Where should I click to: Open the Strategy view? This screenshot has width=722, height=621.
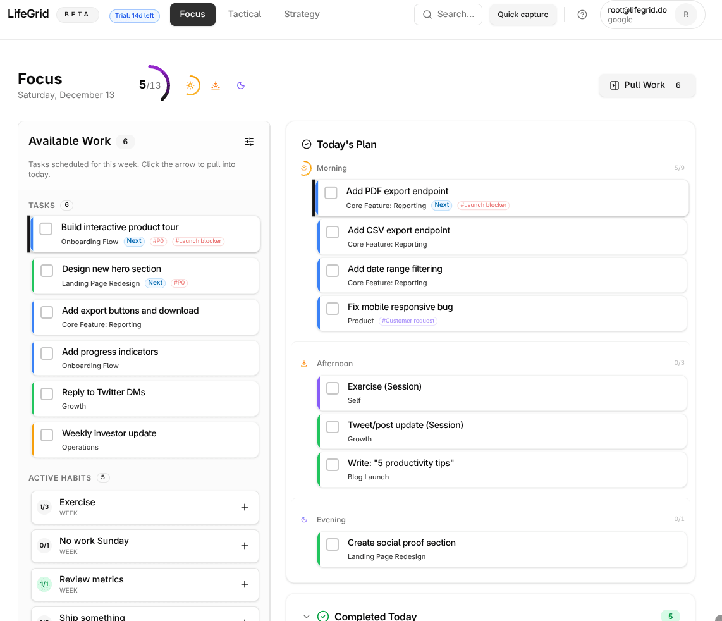(x=302, y=14)
